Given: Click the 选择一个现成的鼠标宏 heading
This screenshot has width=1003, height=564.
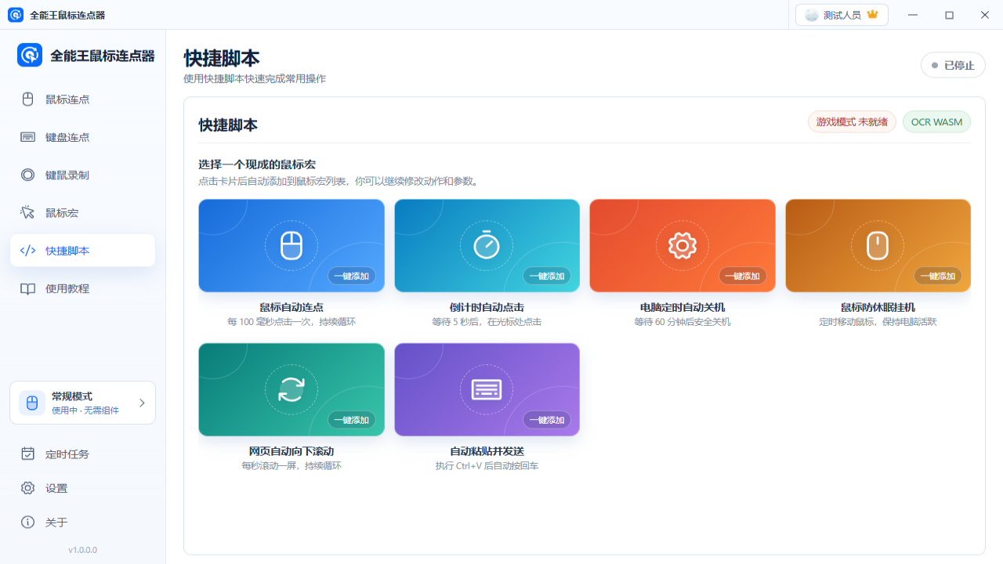Looking at the screenshot, I should pyautogui.click(x=257, y=164).
